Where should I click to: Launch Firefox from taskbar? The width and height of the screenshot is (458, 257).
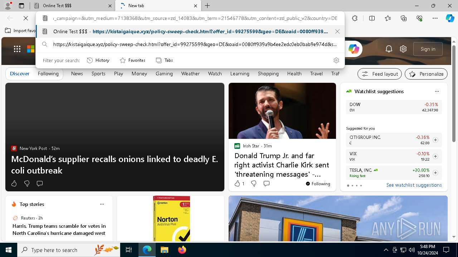pos(182,250)
